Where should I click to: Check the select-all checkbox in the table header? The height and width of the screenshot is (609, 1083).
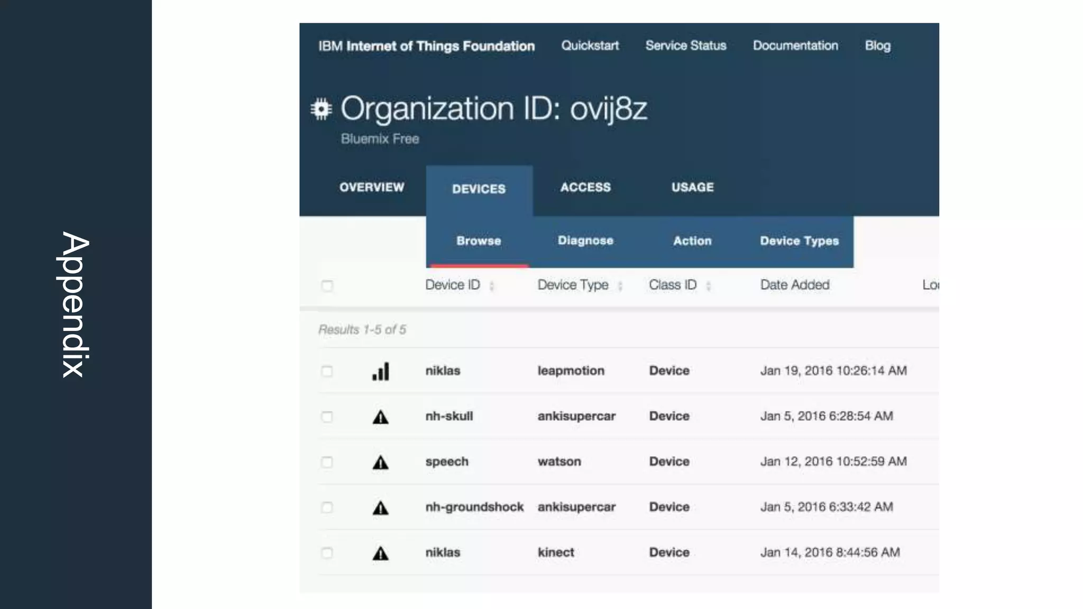(327, 286)
